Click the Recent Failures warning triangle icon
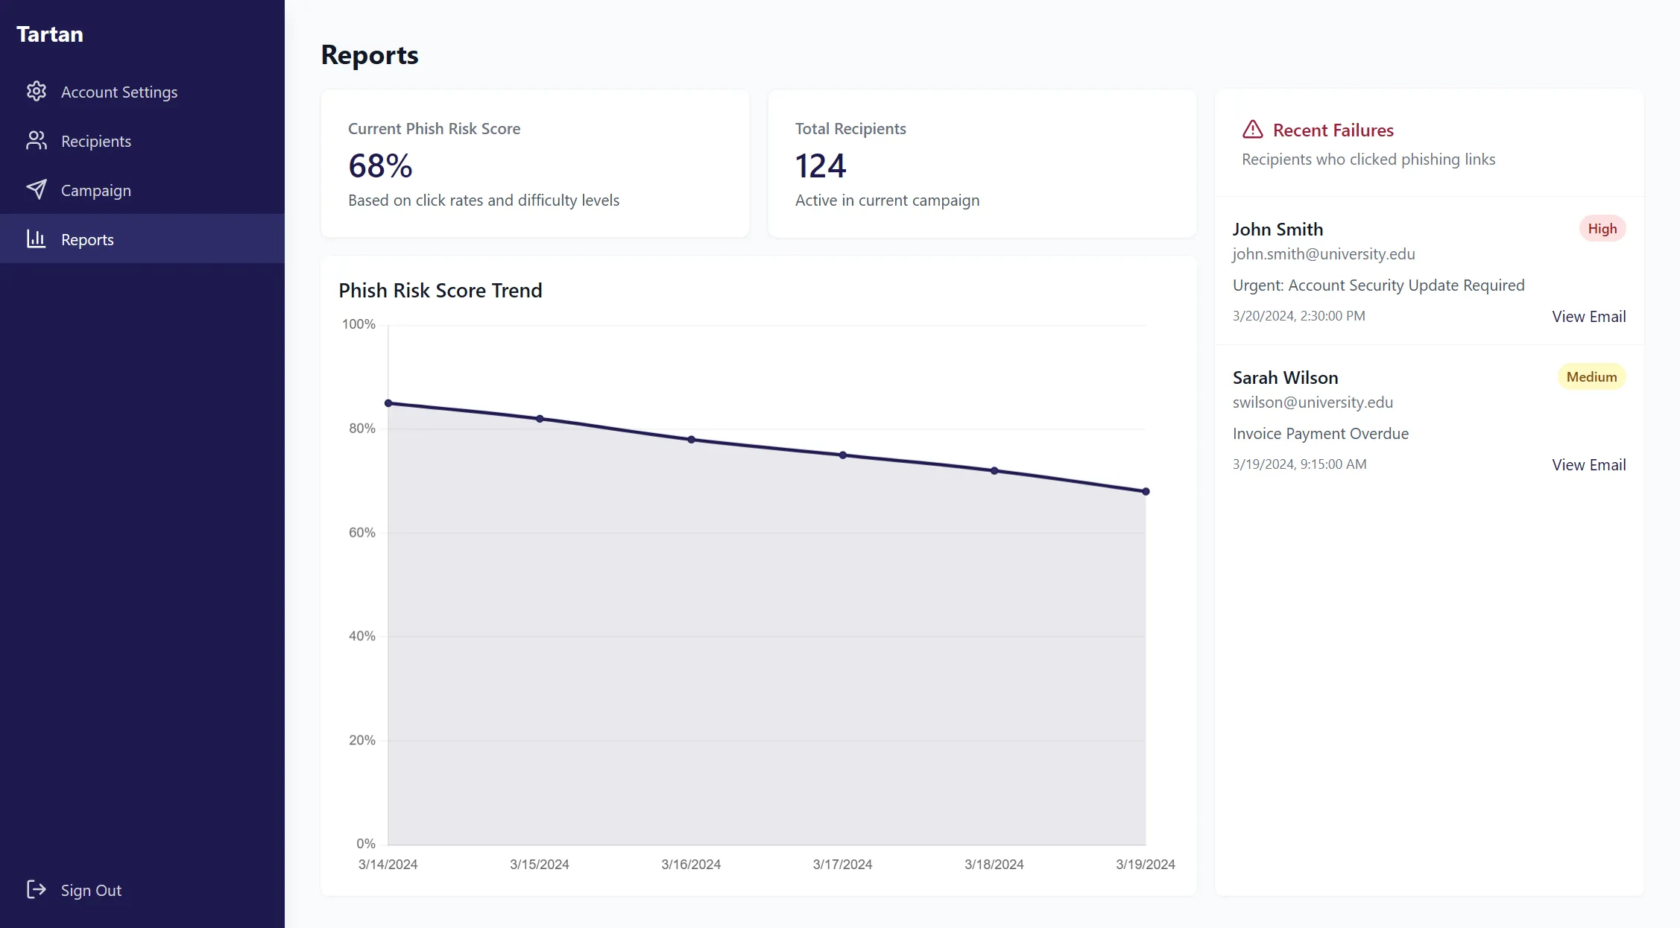 (1251, 129)
